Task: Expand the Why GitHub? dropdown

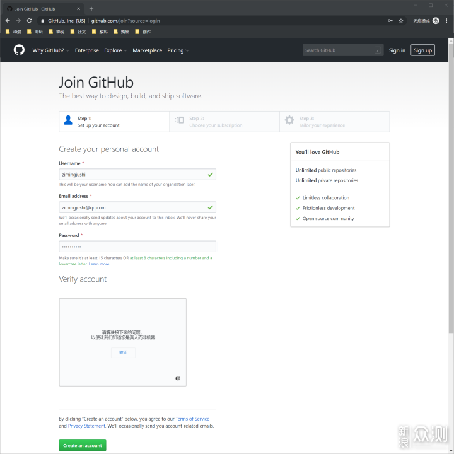Action: pos(50,50)
